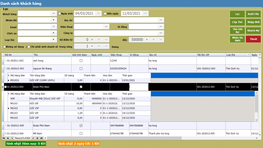This screenshot has height=148, width=263.
Task: Click the Điện thoại column header
Action: click(x=119, y=55)
